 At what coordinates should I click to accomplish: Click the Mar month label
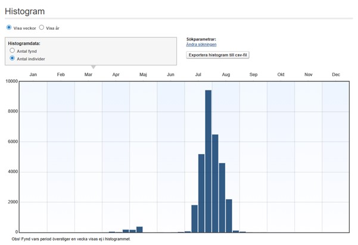(88, 74)
